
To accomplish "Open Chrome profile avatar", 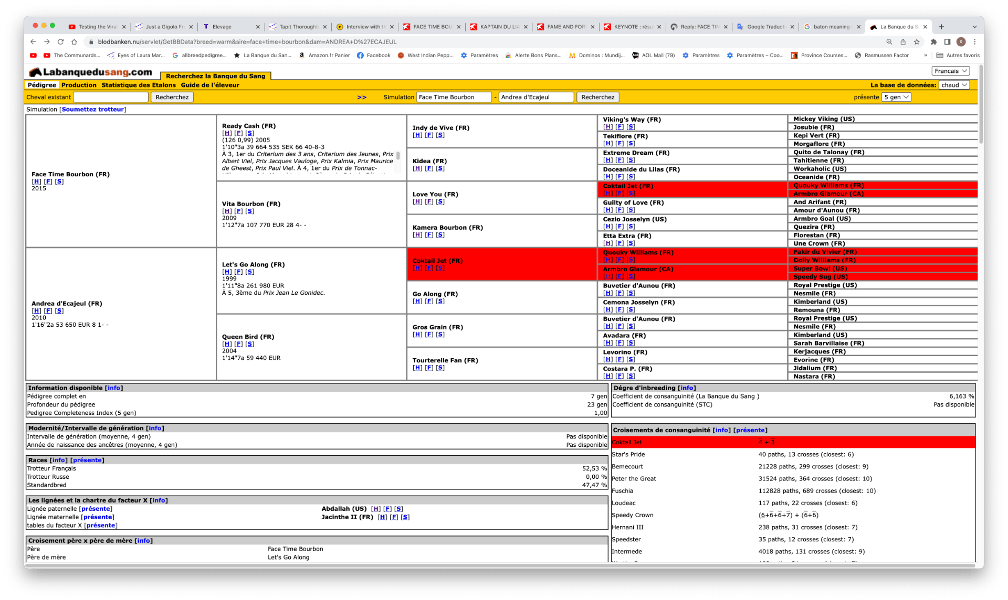I will (x=961, y=41).
